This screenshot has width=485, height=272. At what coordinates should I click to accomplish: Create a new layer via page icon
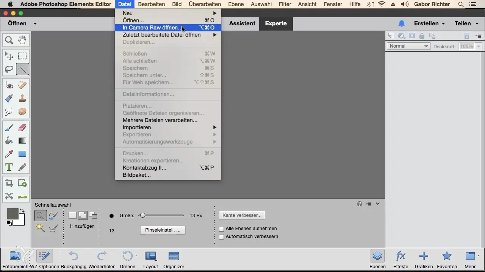[391, 36]
